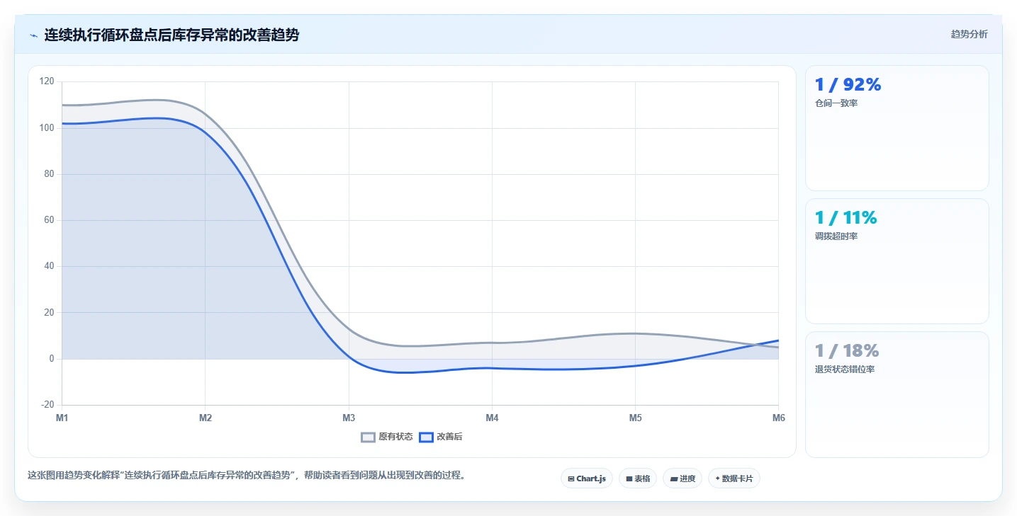Viewport: 1017px width, 516px height.
Task: Click the M6 x-axis label
Action: [778, 418]
